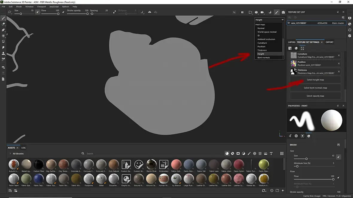Viewport: 353px width, 198px height.
Task: Toggle flow pressure button in Brush properties
Action: click(x=338, y=177)
